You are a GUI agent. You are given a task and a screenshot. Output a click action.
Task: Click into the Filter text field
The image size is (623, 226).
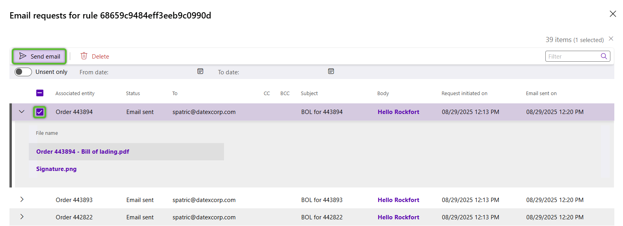(573, 57)
